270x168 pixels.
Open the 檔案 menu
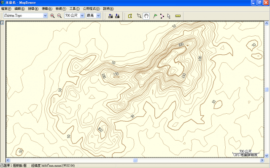point(6,8)
